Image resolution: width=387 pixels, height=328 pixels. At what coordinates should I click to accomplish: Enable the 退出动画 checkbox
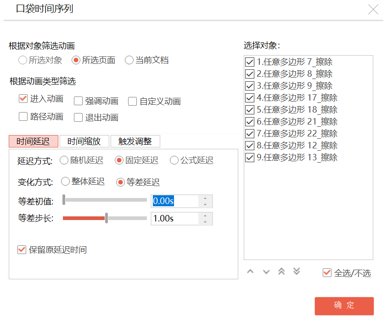coord(78,117)
